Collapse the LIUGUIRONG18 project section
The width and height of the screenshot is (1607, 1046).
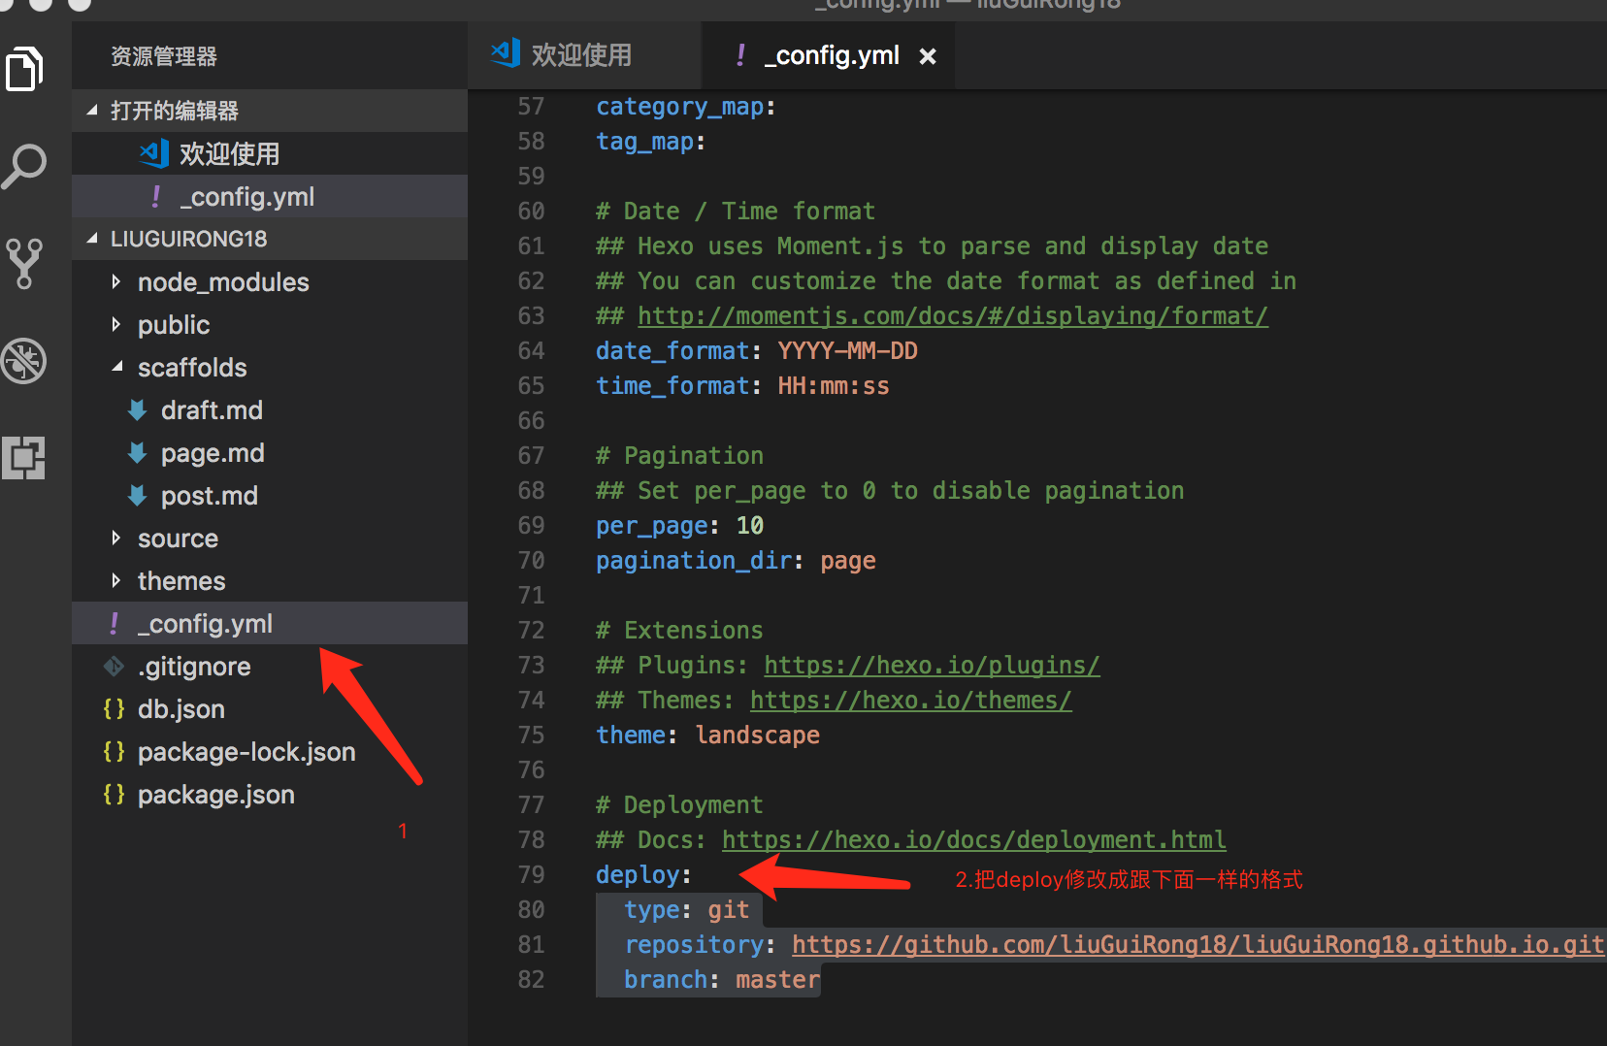(93, 239)
